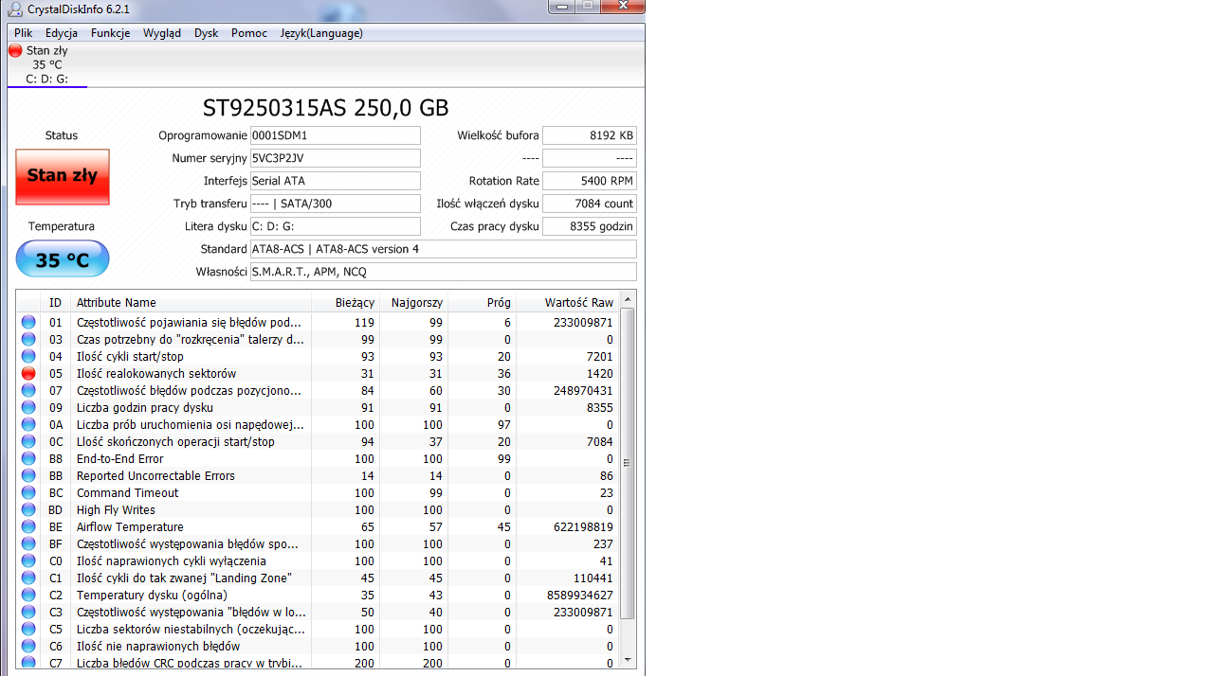The image size is (1222, 676).
Task: Click the raw value 1420
Action: (x=599, y=374)
